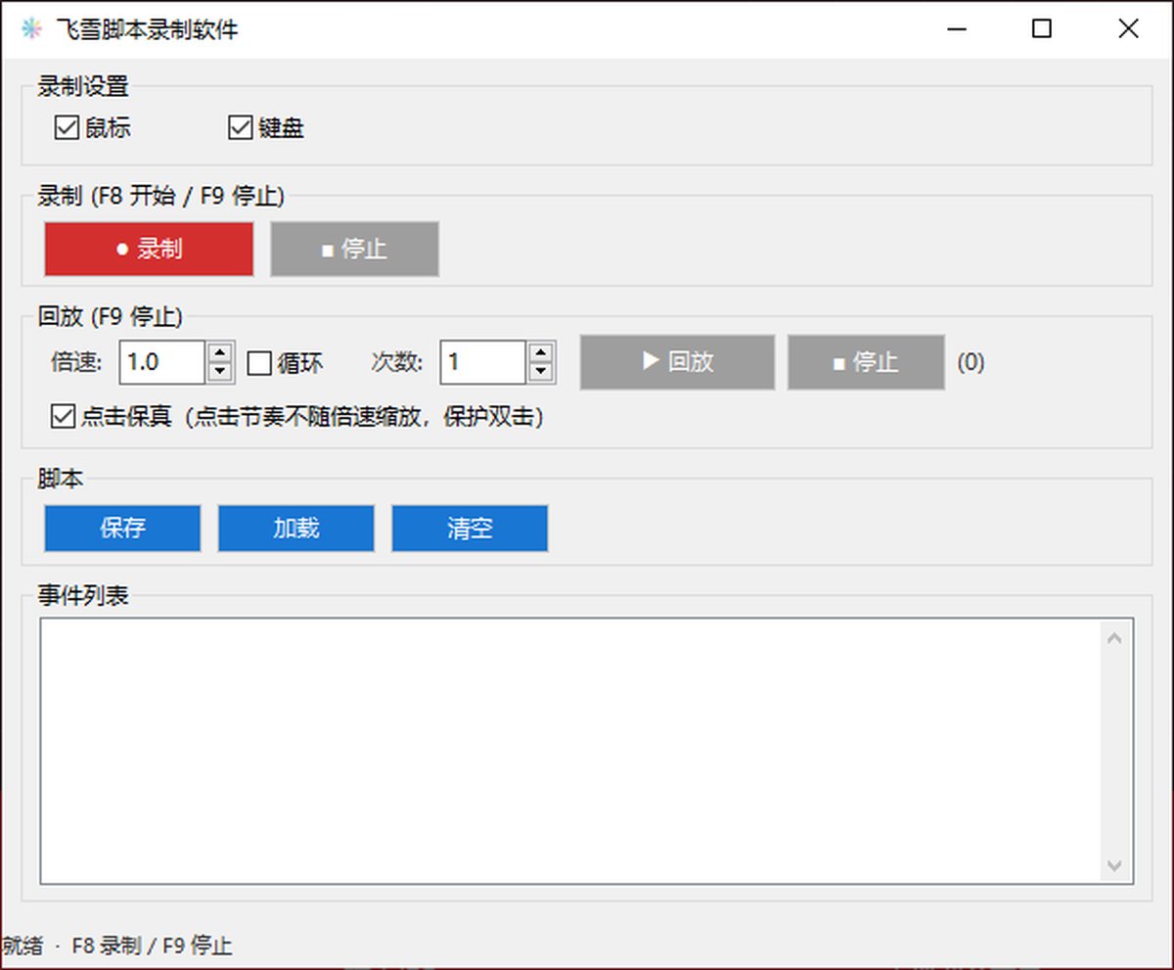The height and width of the screenshot is (970, 1174).
Task: Click the 回放 (F9 停止) group label
Action: 110,316
